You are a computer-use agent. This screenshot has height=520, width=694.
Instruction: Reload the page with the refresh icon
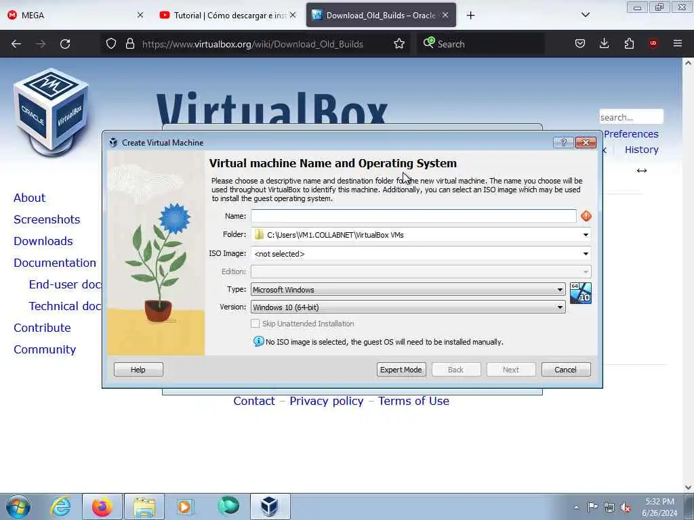[65, 44]
